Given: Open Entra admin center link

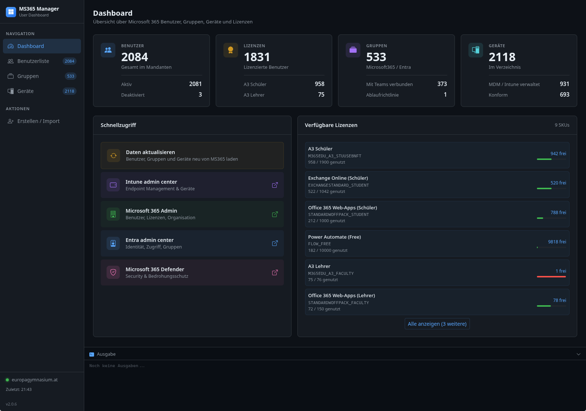Looking at the screenshot, I should (192, 243).
